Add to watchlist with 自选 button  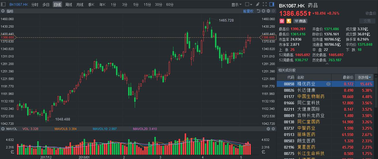300,21
